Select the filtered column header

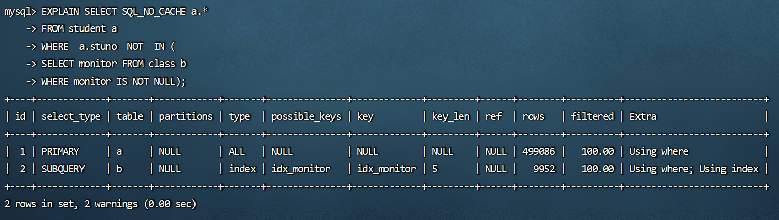tap(592, 116)
